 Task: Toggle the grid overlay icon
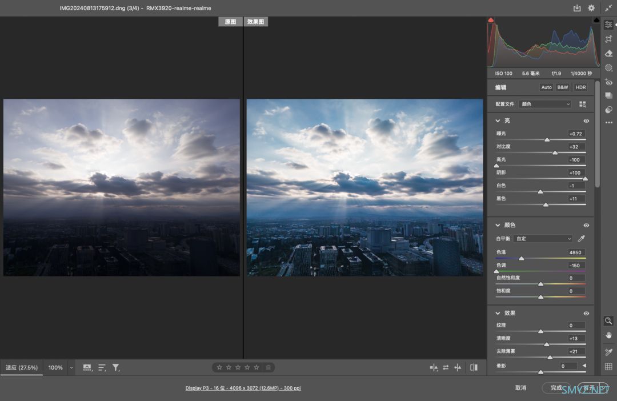[608, 366]
